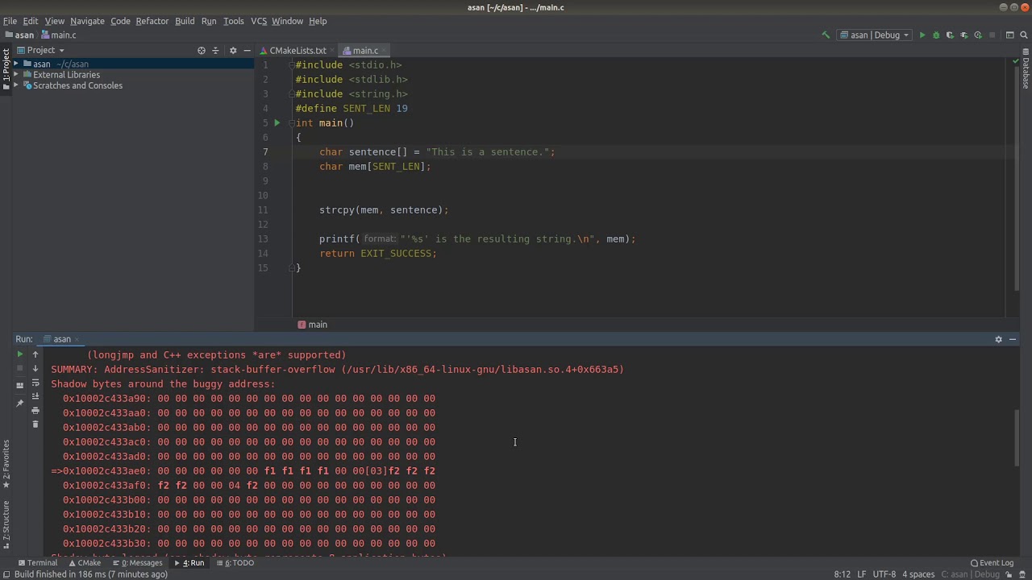Run with Coverage toolbar icon

pyautogui.click(x=950, y=35)
